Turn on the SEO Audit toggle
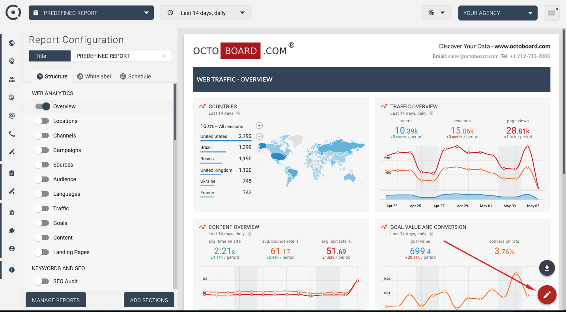This screenshot has height=312, width=566. [x=41, y=281]
